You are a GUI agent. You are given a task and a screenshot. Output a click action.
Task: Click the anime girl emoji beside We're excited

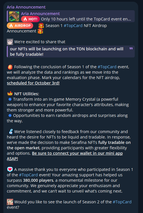tap(10, 42)
